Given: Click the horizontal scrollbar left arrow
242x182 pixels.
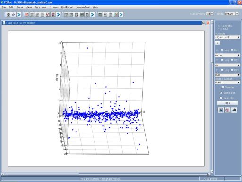Looking at the screenshot, I should coord(2,174).
